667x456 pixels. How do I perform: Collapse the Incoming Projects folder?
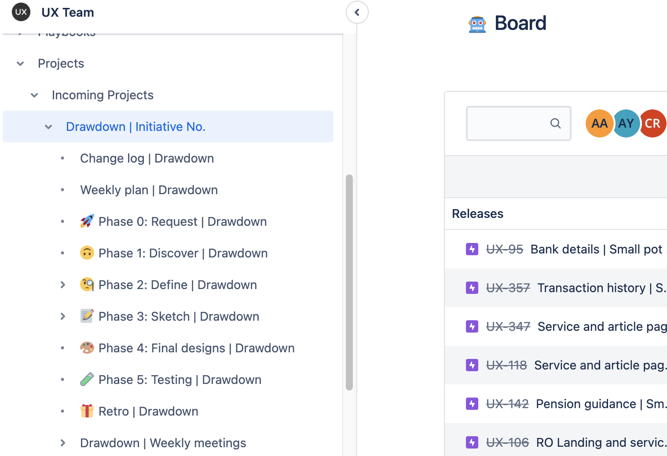coord(34,95)
